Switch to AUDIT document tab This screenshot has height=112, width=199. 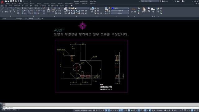click(31, 19)
